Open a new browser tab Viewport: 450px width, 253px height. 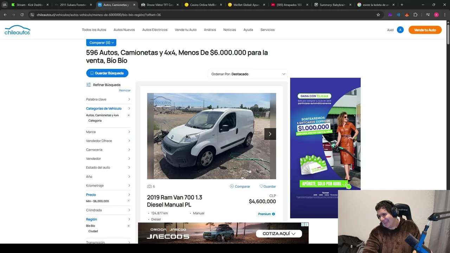[x=402, y=5]
